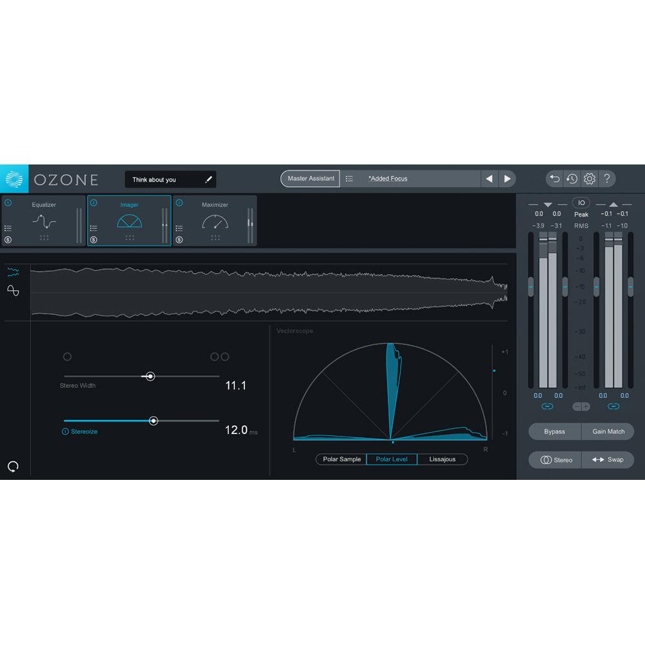Switch to the Polar Sample tab
The width and height of the screenshot is (645, 645).
tap(341, 459)
